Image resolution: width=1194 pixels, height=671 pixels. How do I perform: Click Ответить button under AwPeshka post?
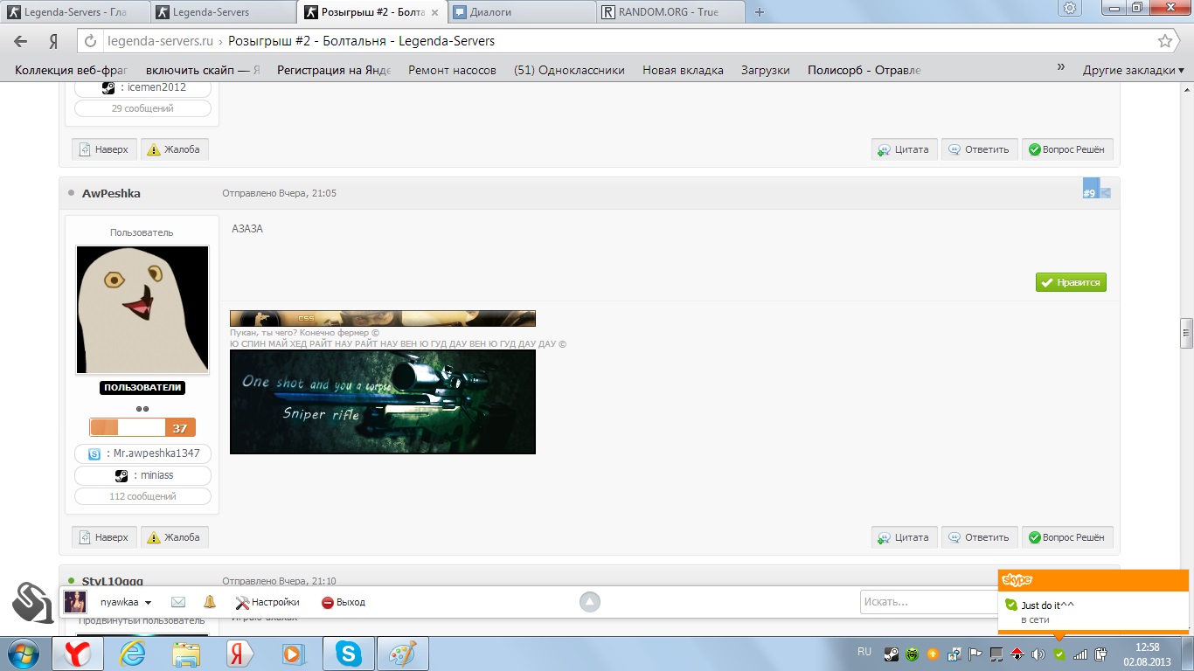pos(980,537)
